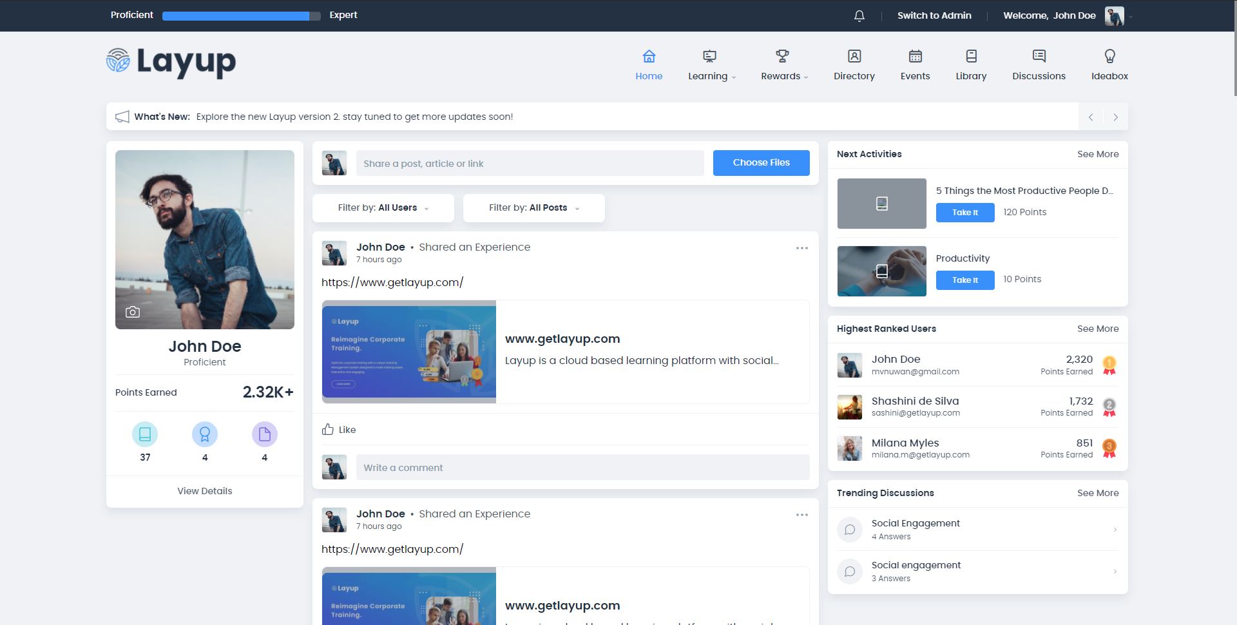Expand the Filter by All Users dropdown
Viewport: 1237px width, 625px height.
383,208
